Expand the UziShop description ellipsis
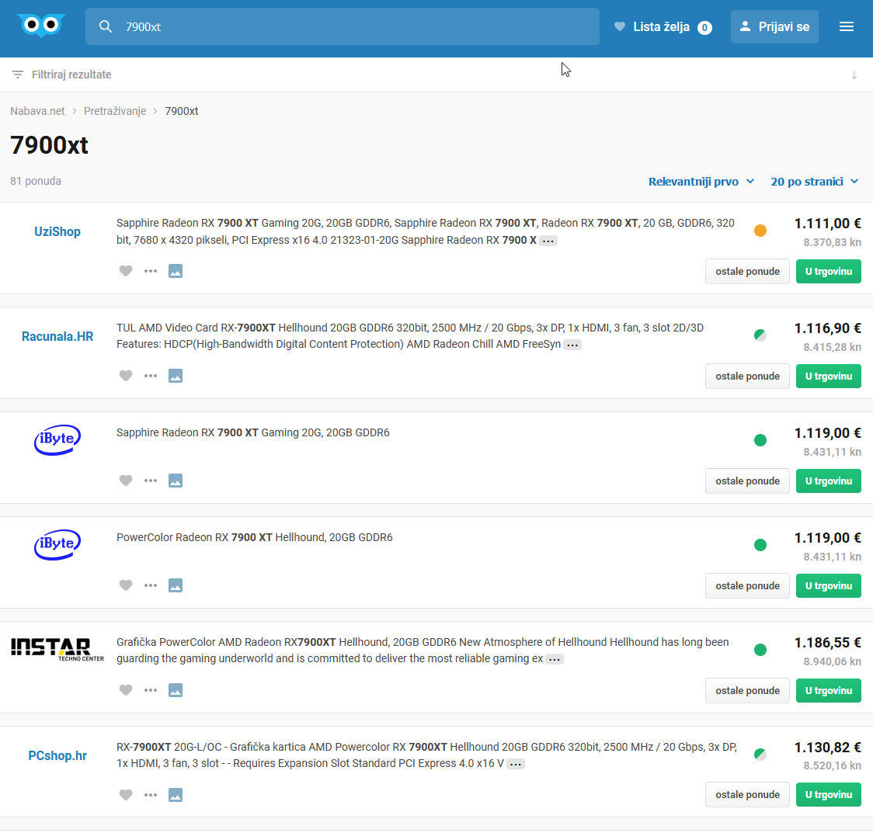This screenshot has width=873, height=833. tap(548, 241)
